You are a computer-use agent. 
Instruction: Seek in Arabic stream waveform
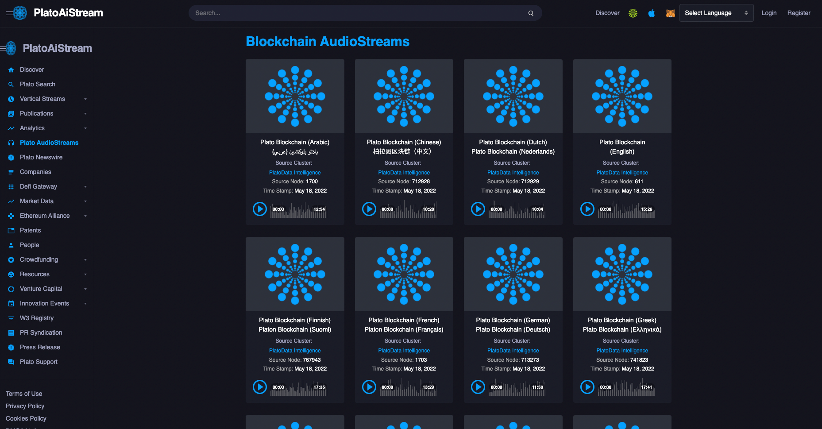tap(299, 209)
